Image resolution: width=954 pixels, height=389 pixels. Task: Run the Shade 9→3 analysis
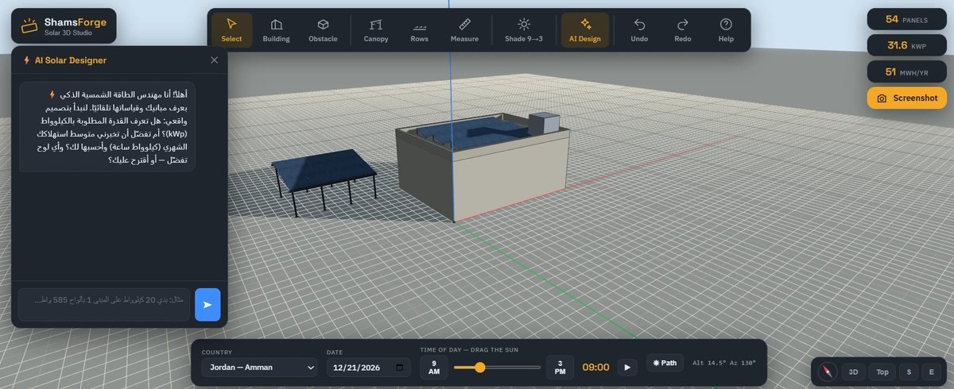[x=524, y=30]
